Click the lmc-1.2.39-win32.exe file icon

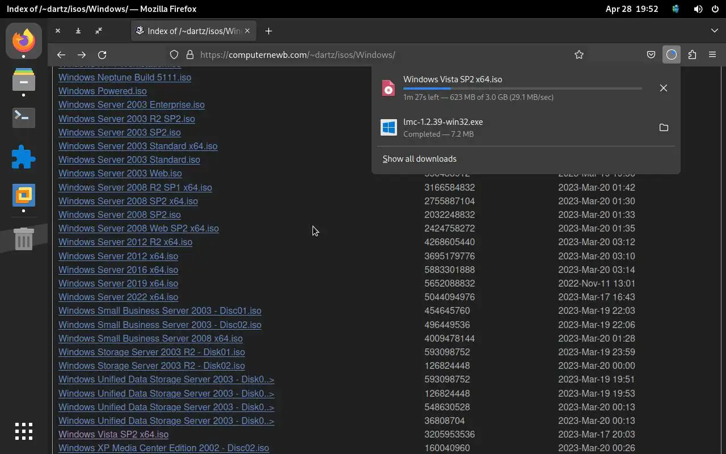pyautogui.click(x=389, y=128)
